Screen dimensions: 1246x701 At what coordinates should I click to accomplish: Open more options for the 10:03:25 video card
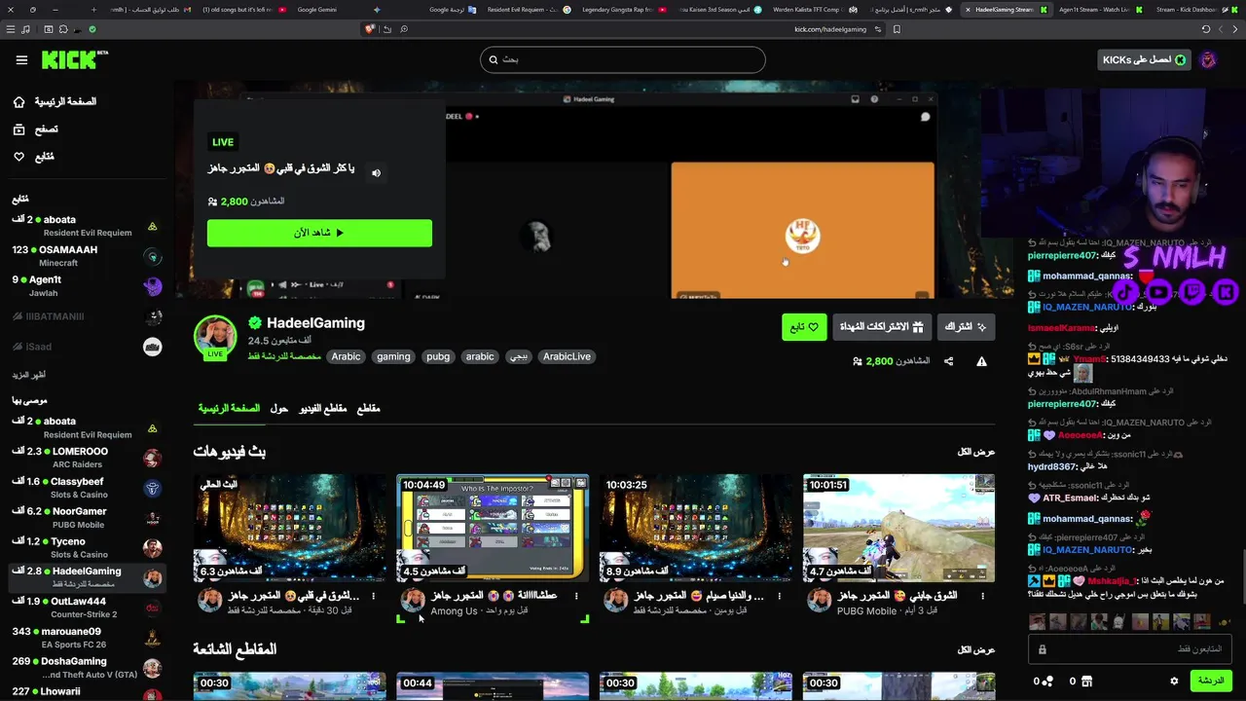coord(780,596)
